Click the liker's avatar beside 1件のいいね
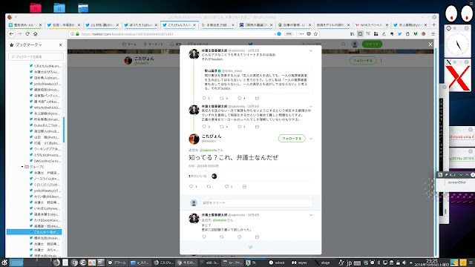The height and width of the screenshot is (267, 475). click(214, 177)
